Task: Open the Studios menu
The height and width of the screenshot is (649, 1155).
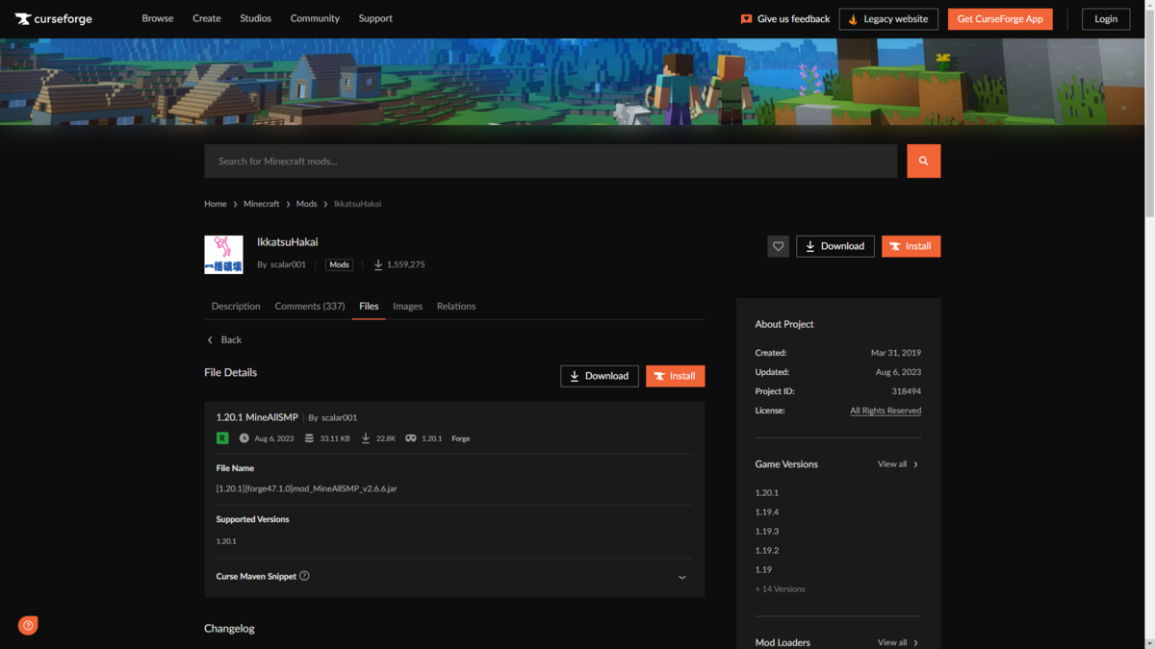Action: coord(255,18)
